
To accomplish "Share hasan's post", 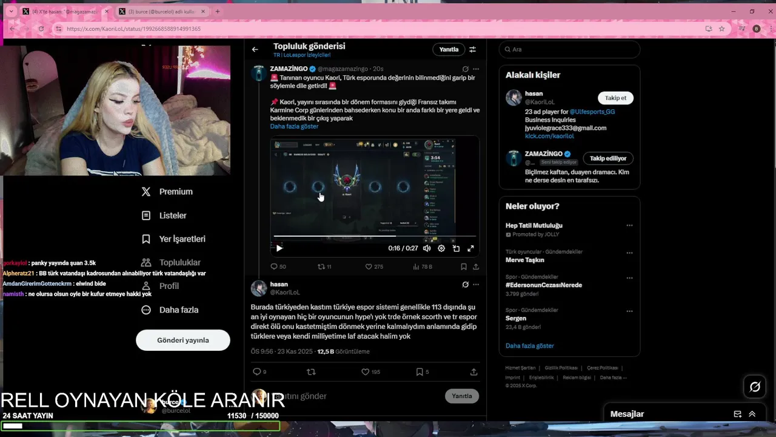I will click(x=474, y=372).
